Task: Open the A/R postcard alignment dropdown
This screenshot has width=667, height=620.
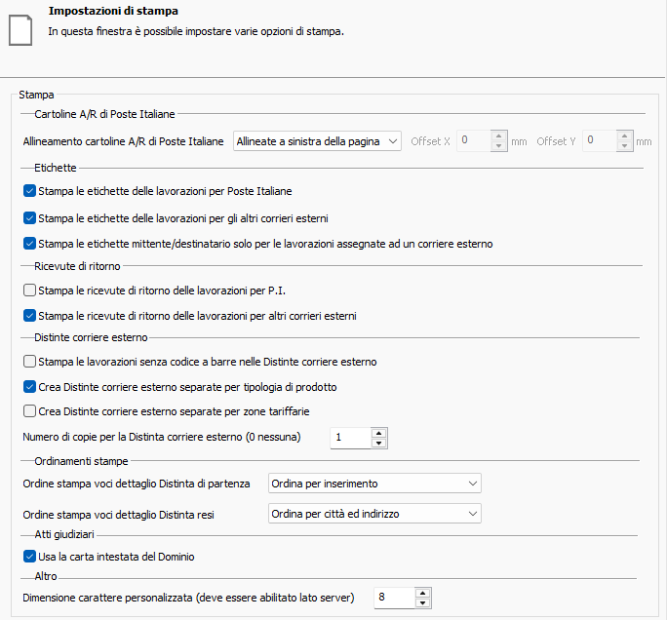Action: click(318, 141)
